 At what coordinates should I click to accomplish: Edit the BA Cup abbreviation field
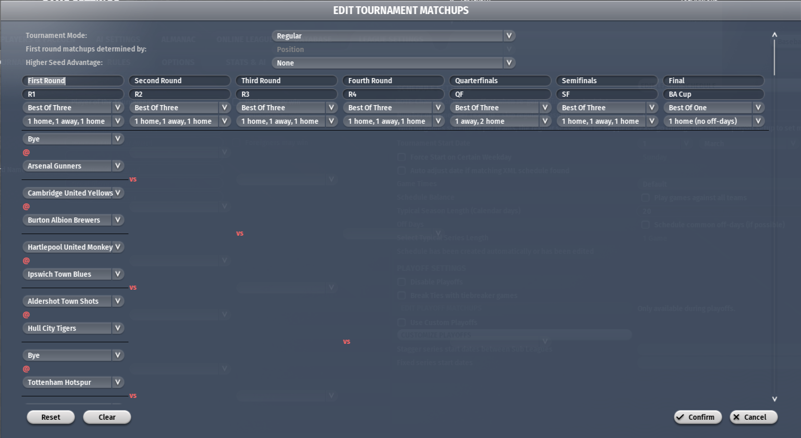pyautogui.click(x=713, y=94)
